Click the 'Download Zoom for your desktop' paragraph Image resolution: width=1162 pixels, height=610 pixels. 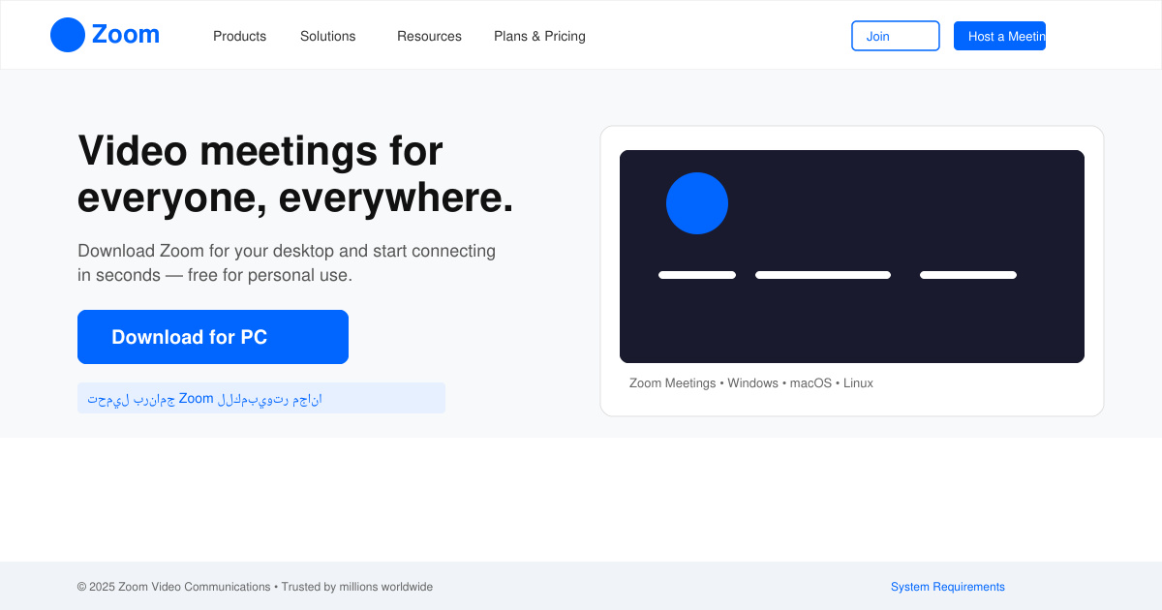287,262
